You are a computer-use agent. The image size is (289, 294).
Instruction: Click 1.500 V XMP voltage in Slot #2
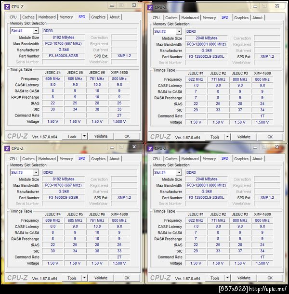262,122
